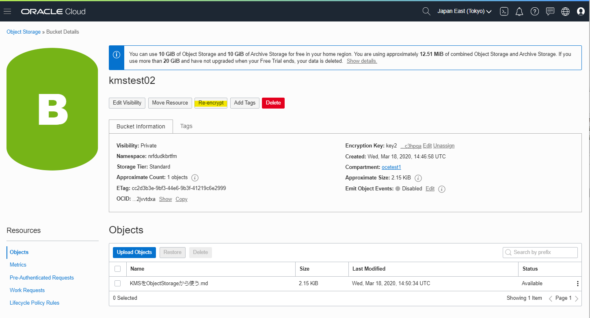590x318 pixels.
Task: Click namespace value nrfdudkbrtfm
Action: [162, 156]
